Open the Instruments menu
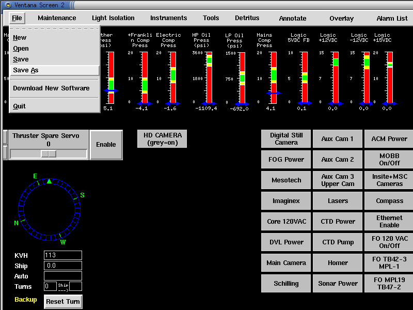The height and width of the screenshot is (310, 413). pyautogui.click(x=169, y=18)
